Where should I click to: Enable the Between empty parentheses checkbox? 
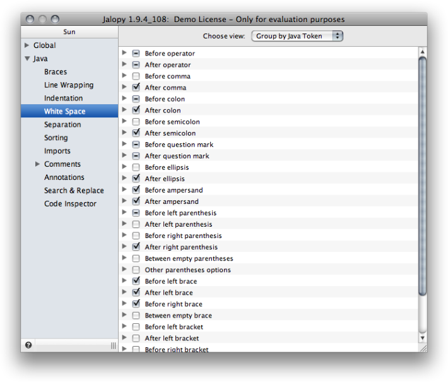point(136,258)
